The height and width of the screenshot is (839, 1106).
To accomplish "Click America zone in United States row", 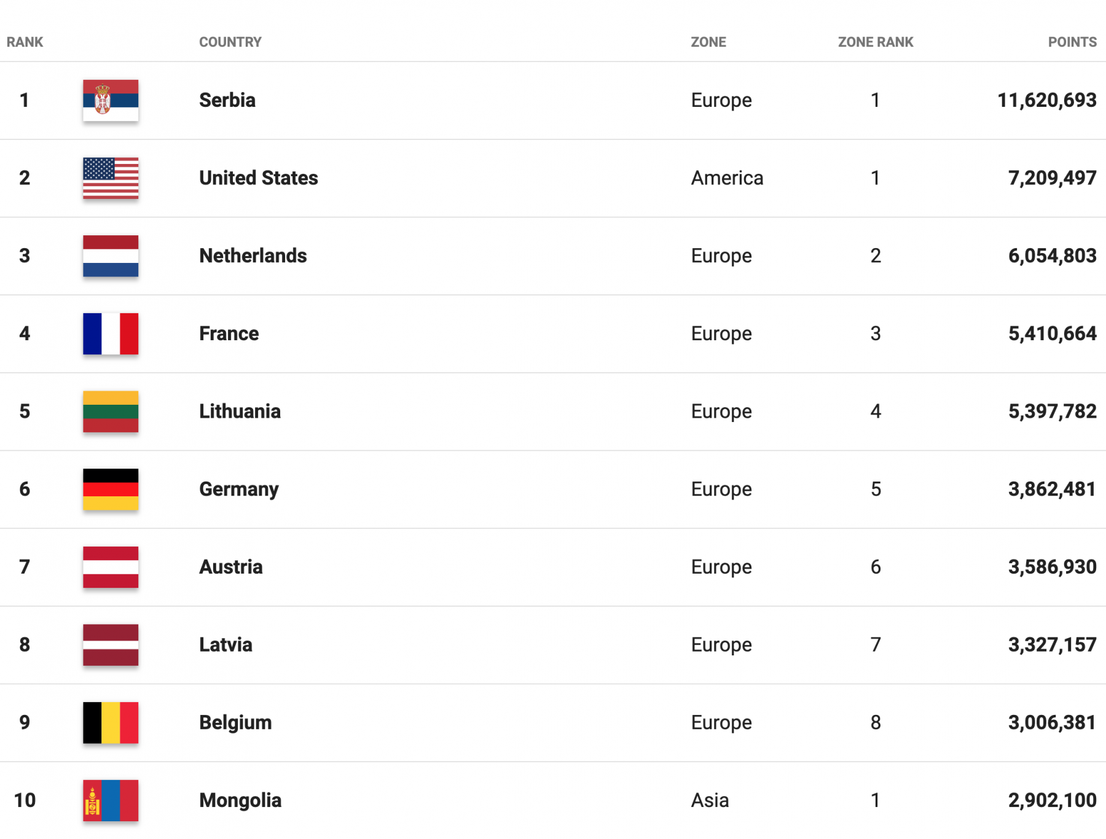I will [727, 178].
